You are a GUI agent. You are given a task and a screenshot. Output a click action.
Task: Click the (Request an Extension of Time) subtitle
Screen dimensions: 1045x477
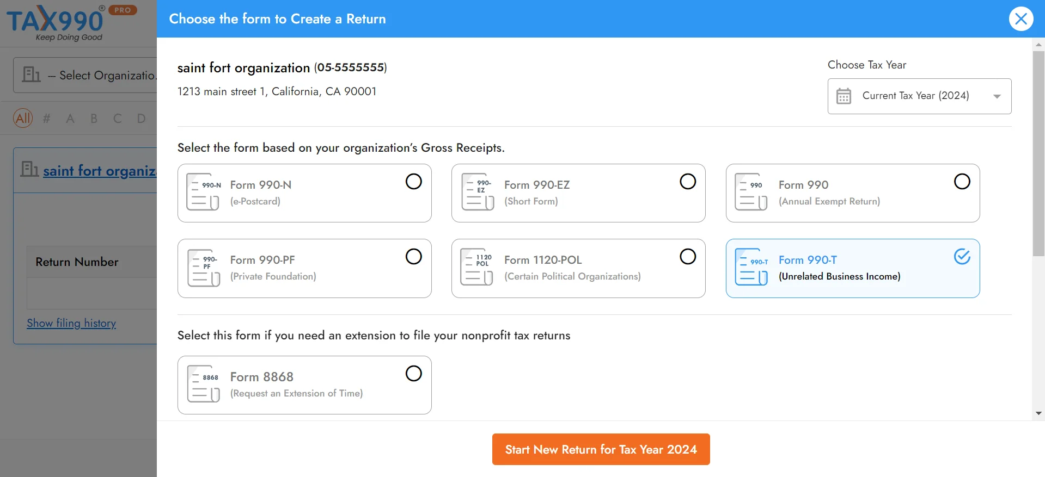(297, 393)
